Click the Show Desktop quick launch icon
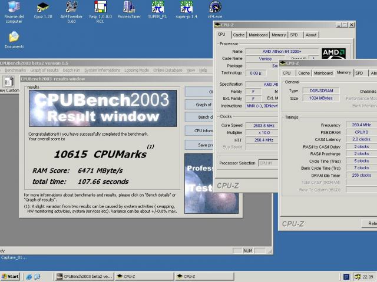Viewport: 377px width, 282px height. 37,277
